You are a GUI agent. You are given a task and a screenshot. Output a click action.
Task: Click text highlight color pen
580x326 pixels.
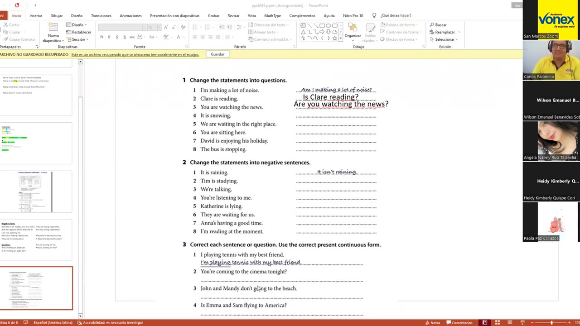(167, 37)
